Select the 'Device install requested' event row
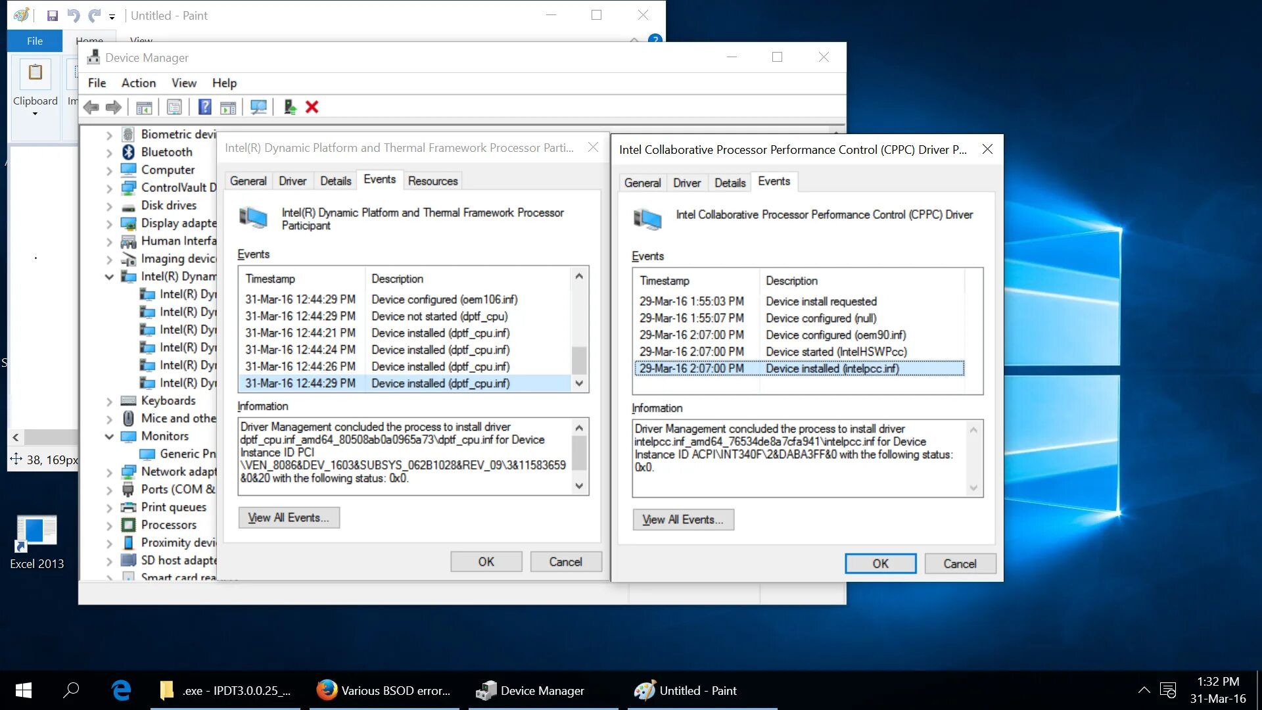Viewport: 1262px width, 710px height. (800, 301)
